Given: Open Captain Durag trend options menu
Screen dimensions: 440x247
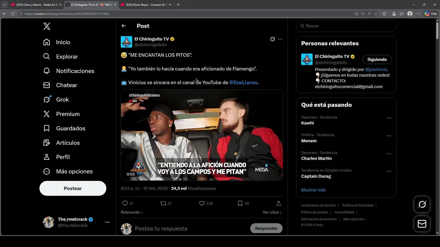Looking at the screenshot, I should tap(389, 171).
